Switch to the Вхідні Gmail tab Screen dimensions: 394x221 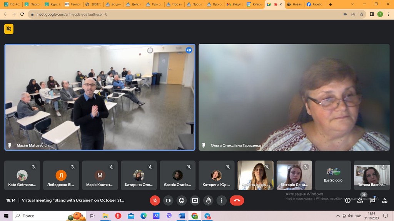[234, 4]
